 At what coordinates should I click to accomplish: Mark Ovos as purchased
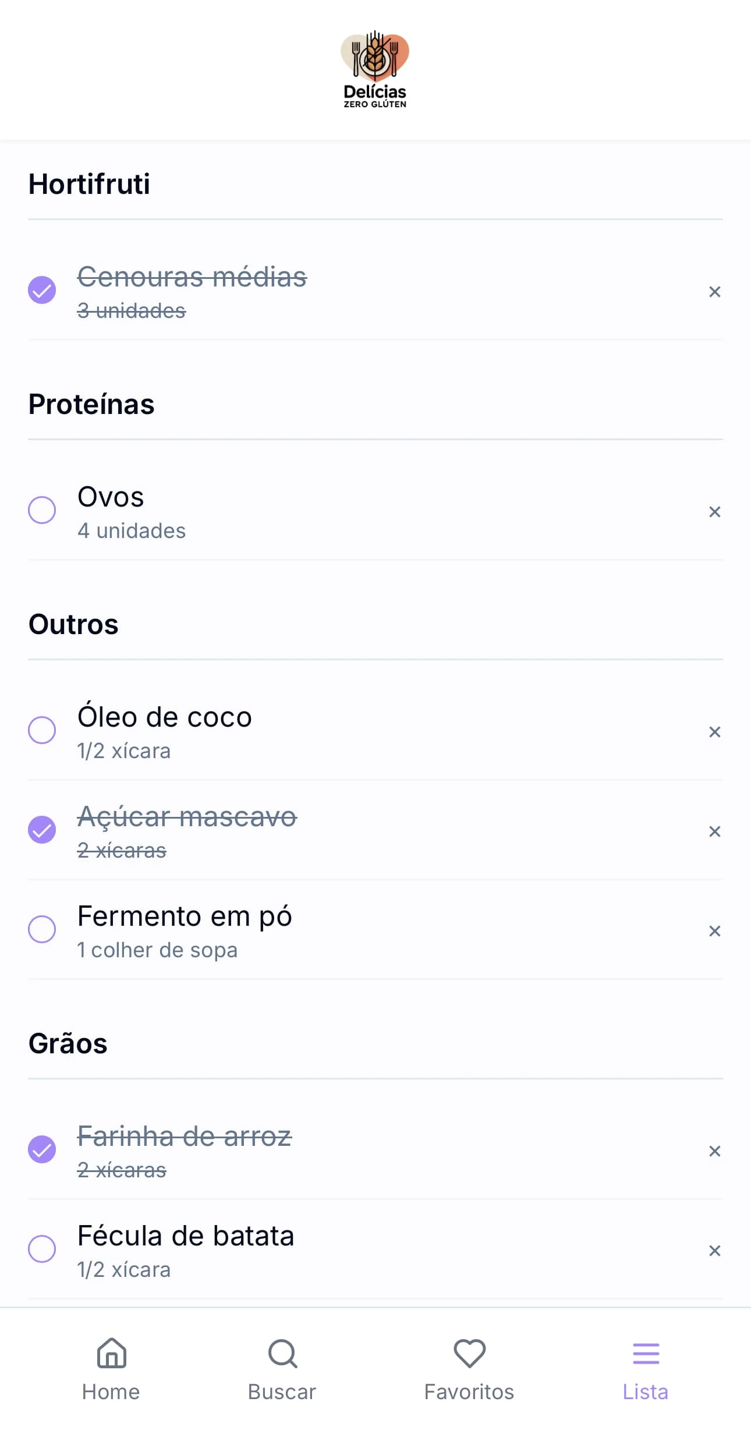click(42, 510)
